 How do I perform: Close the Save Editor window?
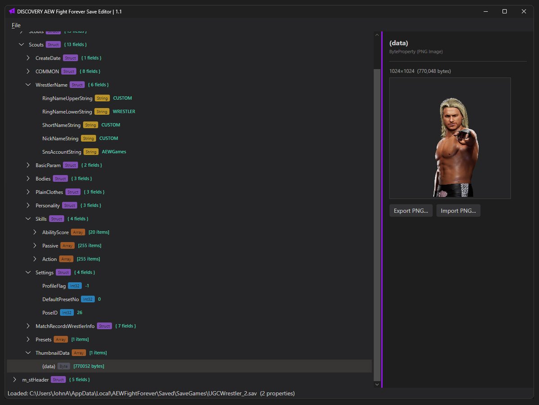[x=524, y=11]
